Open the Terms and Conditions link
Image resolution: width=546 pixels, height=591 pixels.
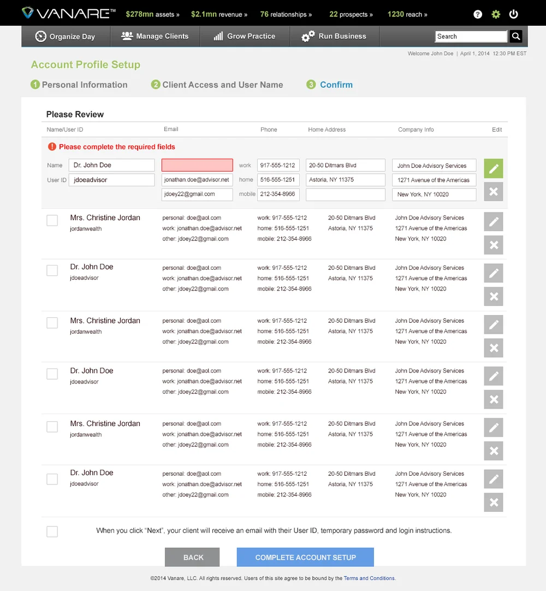click(x=369, y=578)
